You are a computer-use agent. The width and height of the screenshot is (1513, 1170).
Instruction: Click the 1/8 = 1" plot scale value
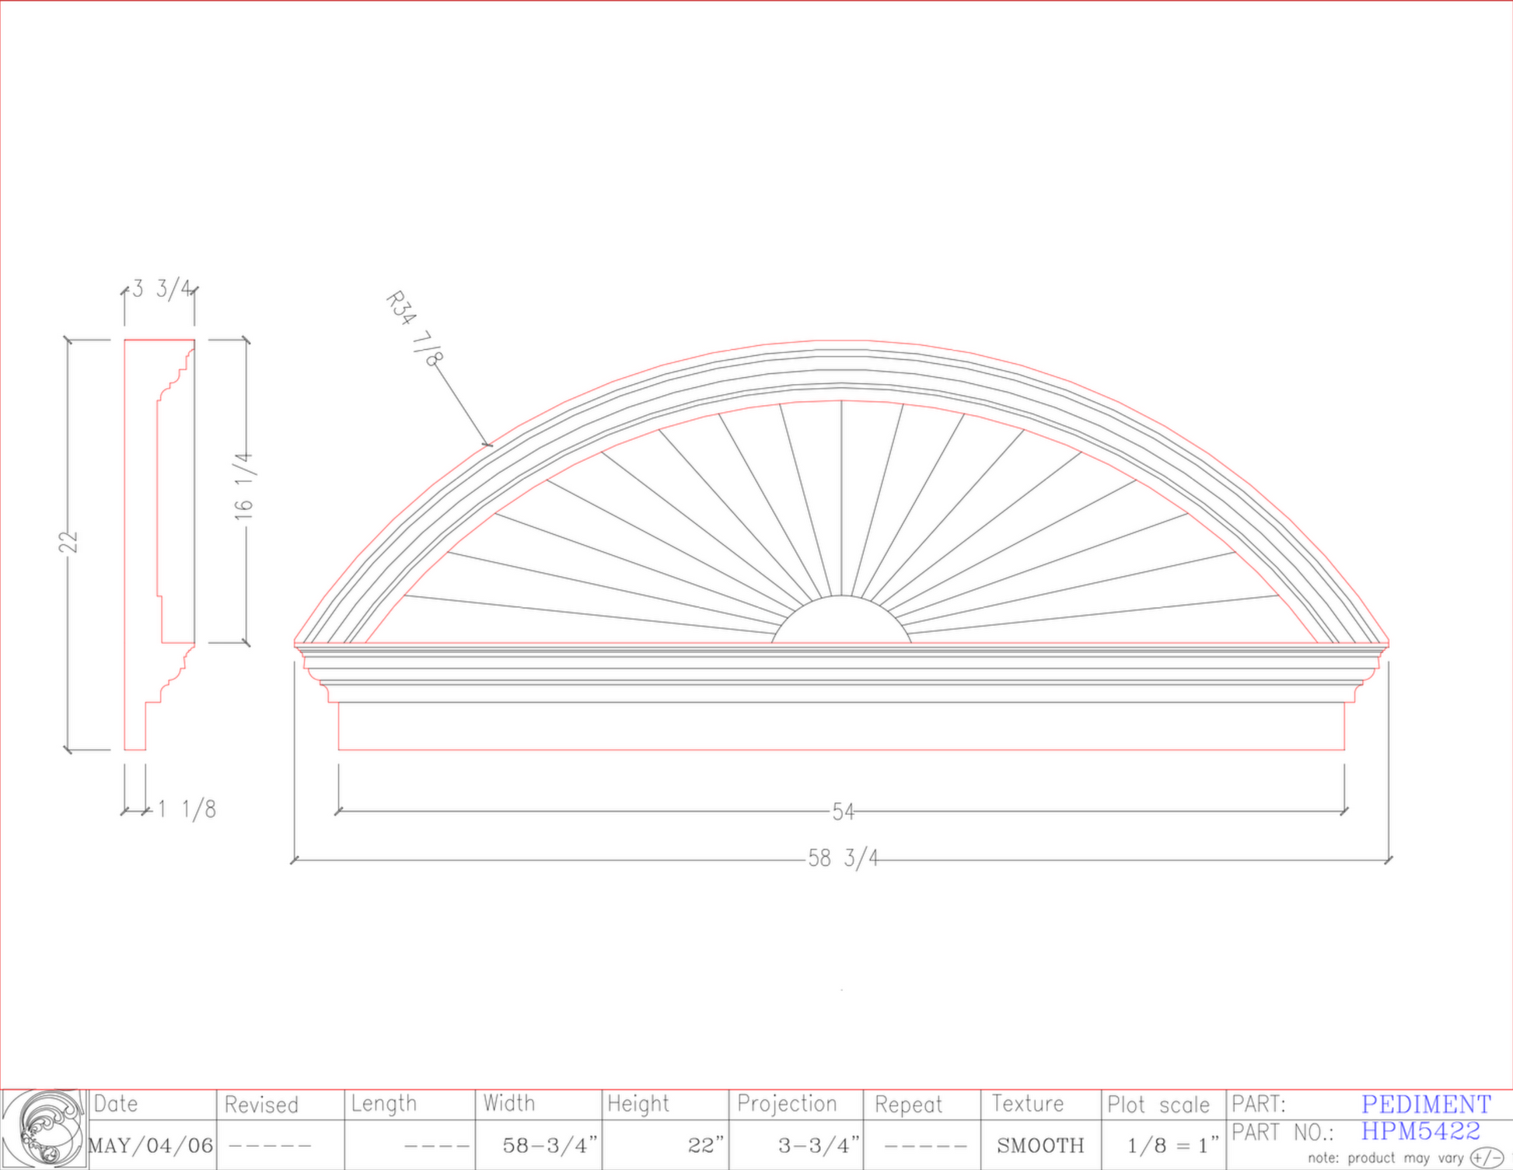click(1172, 1145)
